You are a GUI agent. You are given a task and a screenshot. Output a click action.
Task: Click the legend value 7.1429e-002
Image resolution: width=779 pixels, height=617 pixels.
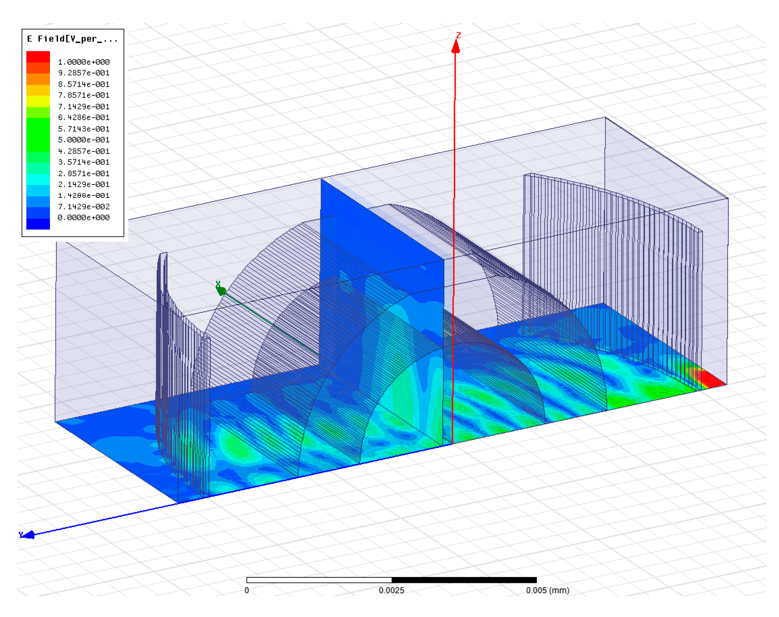pos(84,207)
